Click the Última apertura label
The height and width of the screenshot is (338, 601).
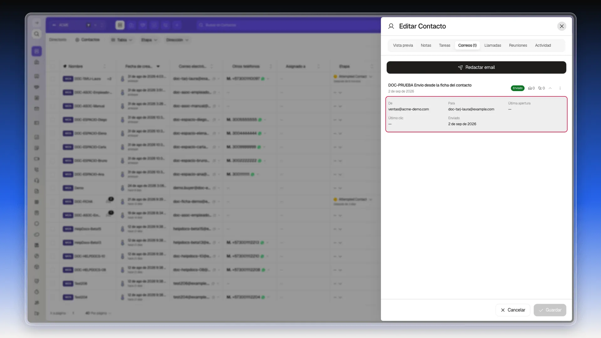519,103
